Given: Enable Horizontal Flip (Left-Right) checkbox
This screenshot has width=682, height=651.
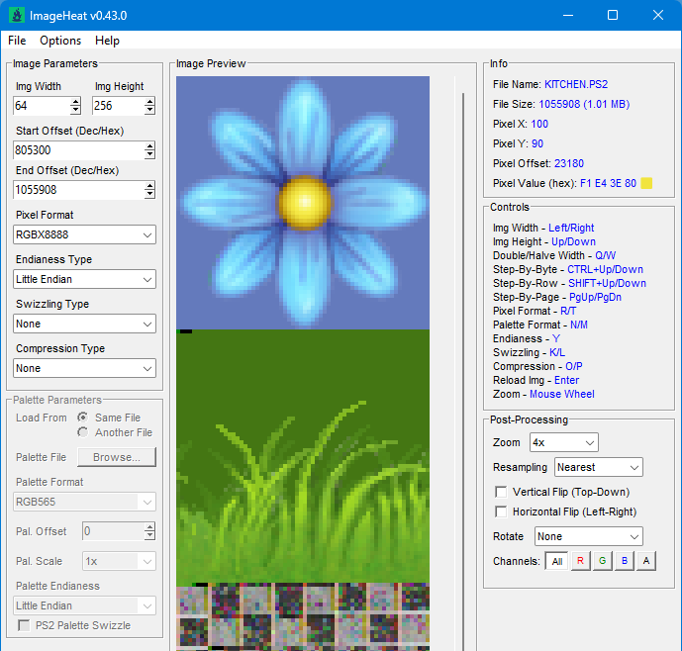Looking at the screenshot, I should pyautogui.click(x=501, y=511).
